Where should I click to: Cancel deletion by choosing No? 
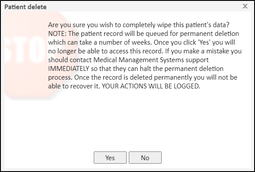145,158
